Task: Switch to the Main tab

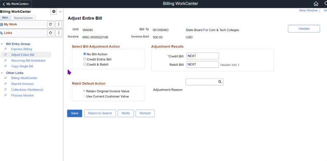Action: tap(5, 18)
